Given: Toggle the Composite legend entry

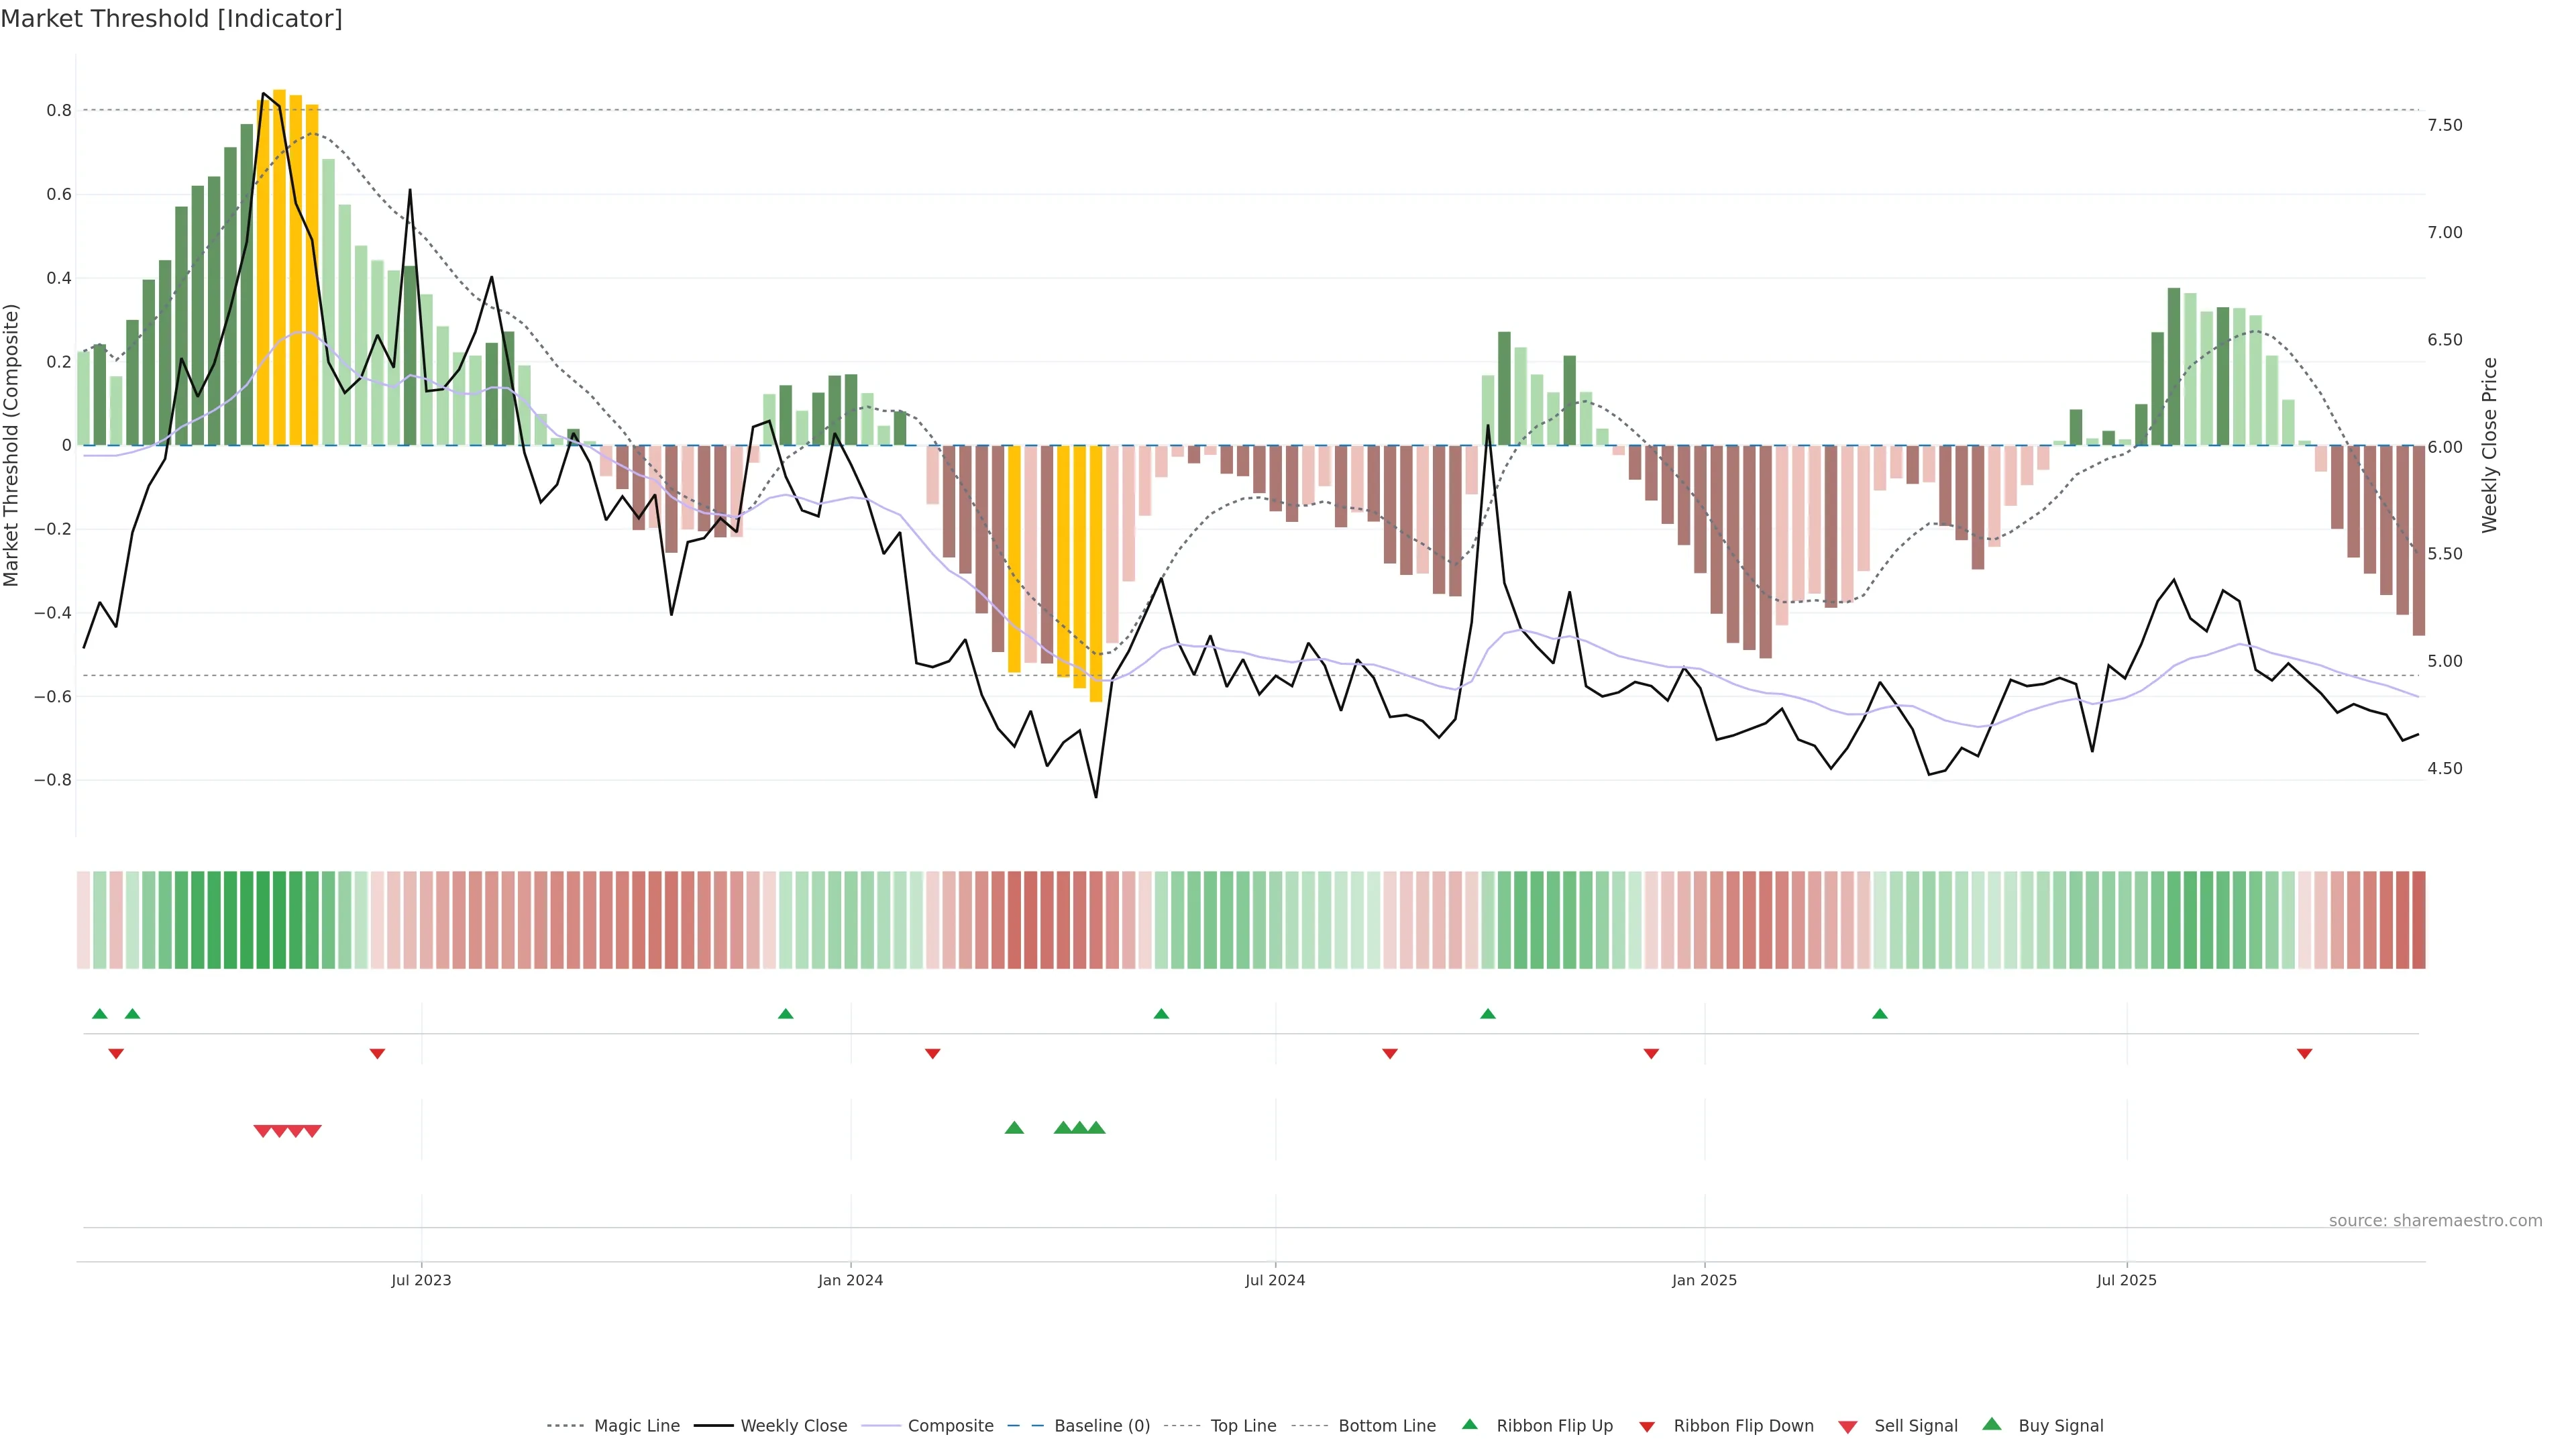Looking at the screenshot, I should [950, 1426].
